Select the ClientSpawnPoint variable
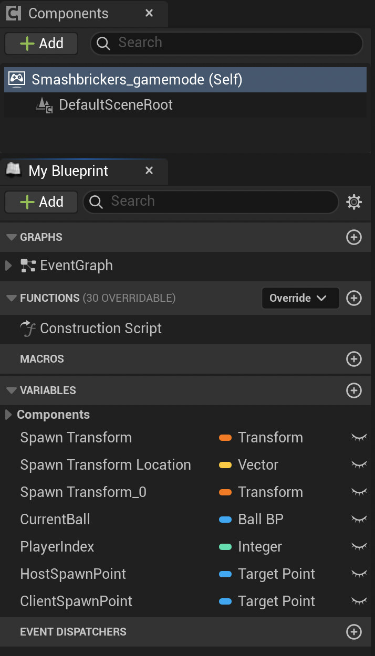This screenshot has width=375, height=656. 76,601
